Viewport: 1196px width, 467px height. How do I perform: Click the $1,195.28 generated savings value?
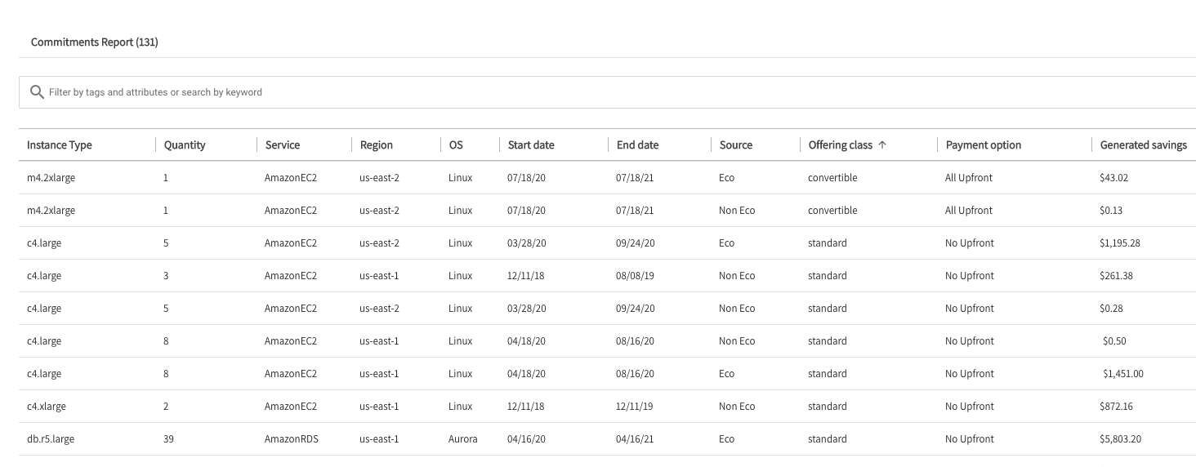(1122, 243)
